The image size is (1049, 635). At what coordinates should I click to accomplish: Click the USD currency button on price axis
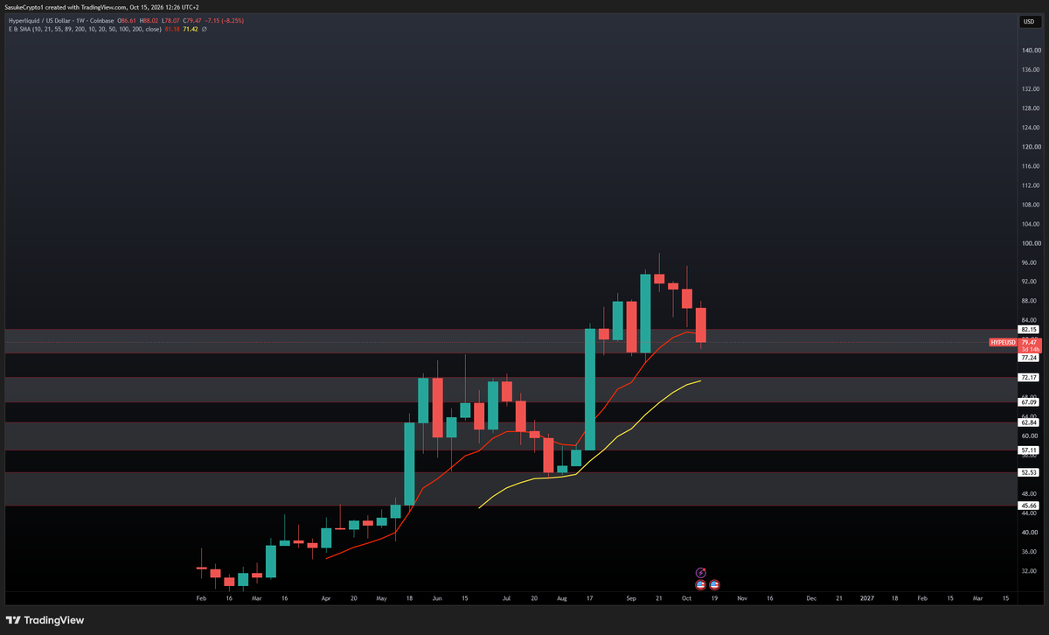coord(1028,22)
